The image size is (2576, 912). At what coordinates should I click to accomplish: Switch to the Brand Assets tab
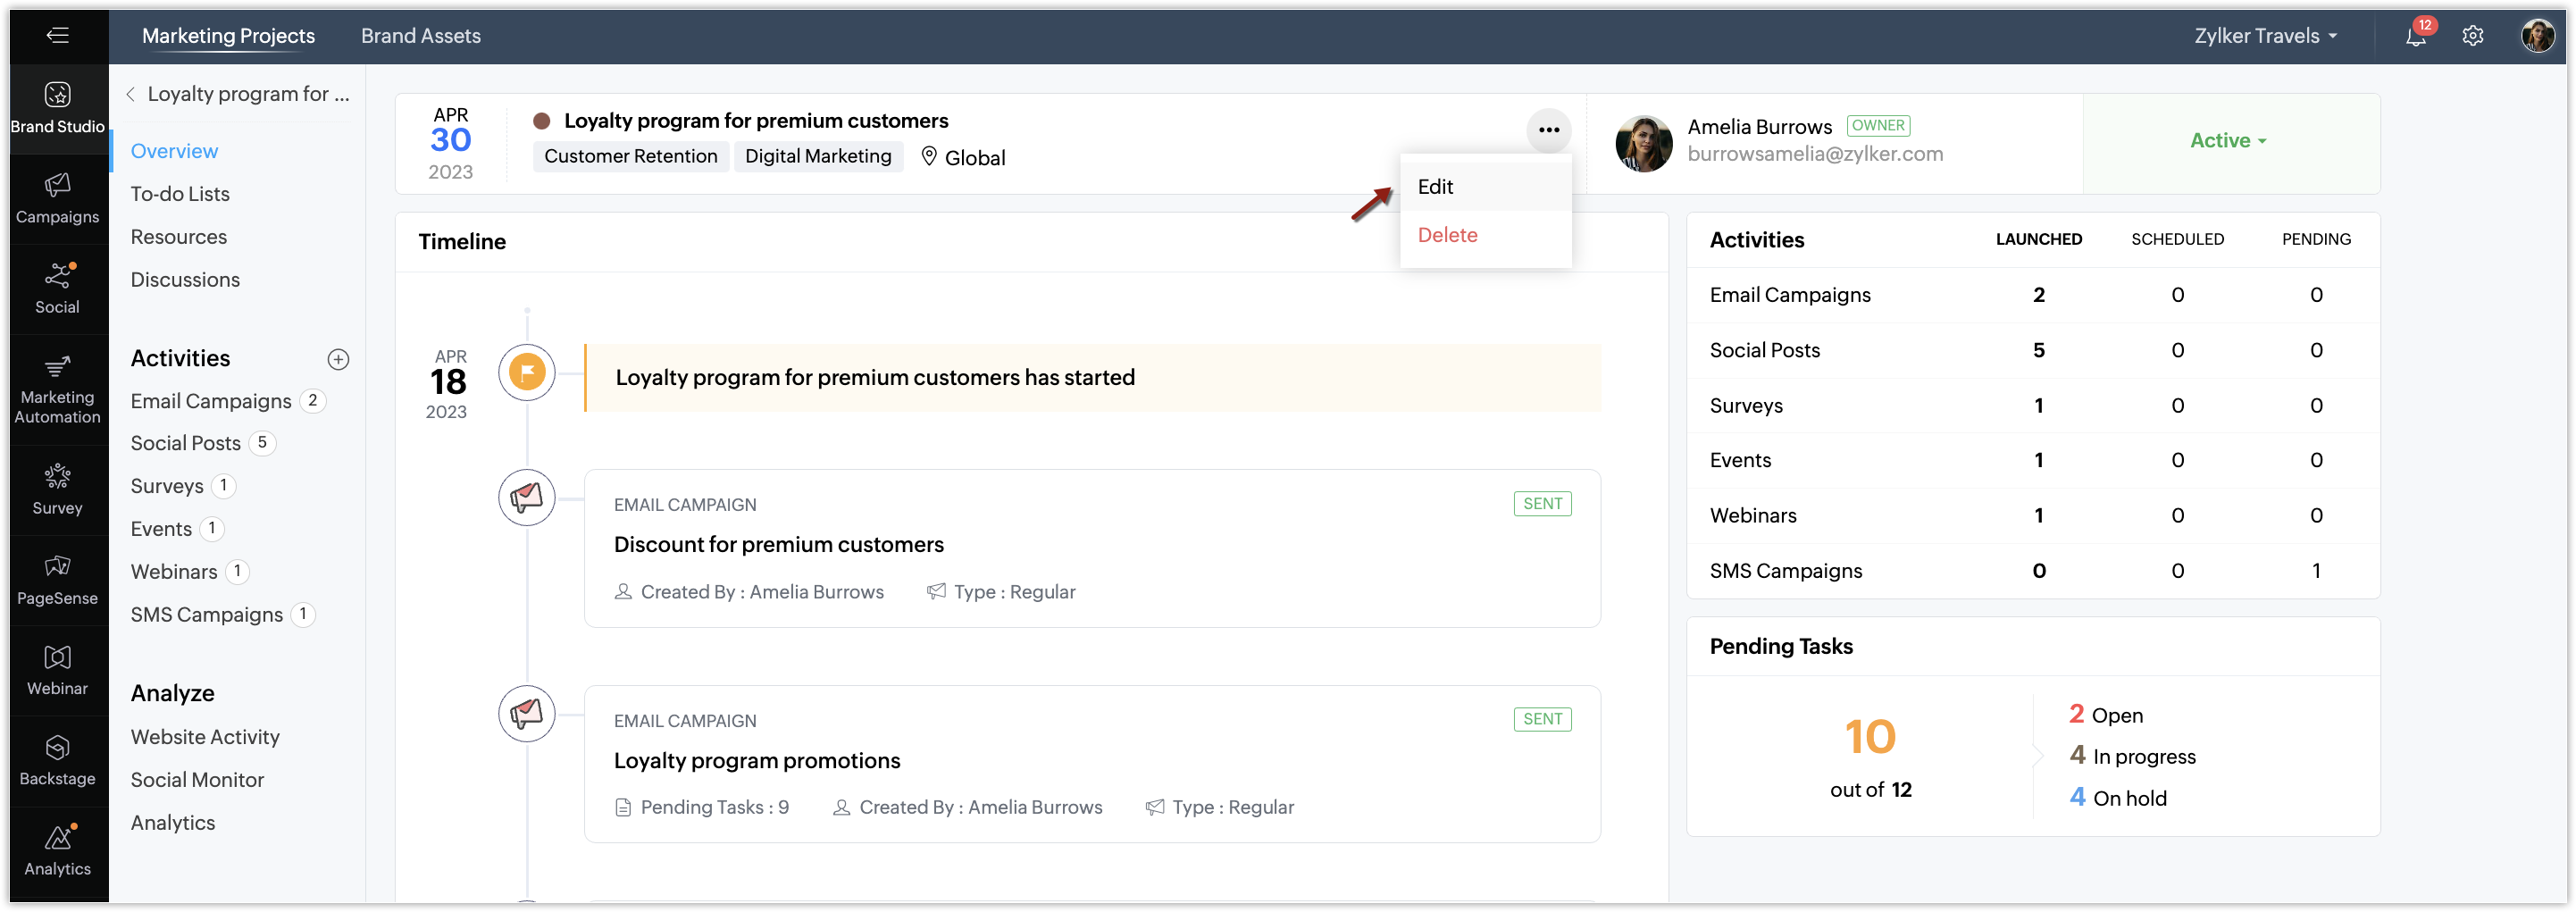[x=421, y=36]
